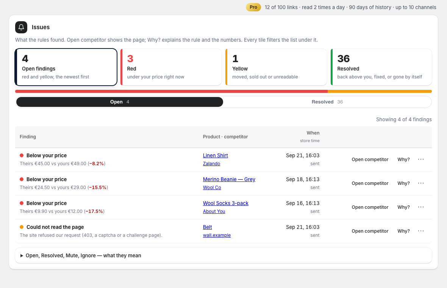This screenshot has height=288, width=447.
Task: Click the When column header
Action: [313, 133]
